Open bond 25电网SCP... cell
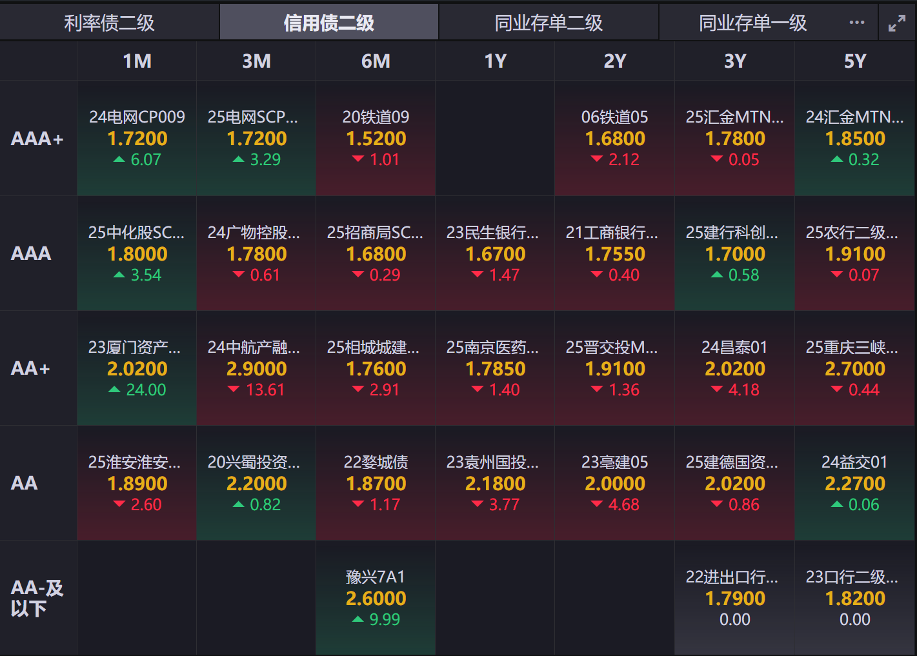The width and height of the screenshot is (917, 656). point(256,138)
